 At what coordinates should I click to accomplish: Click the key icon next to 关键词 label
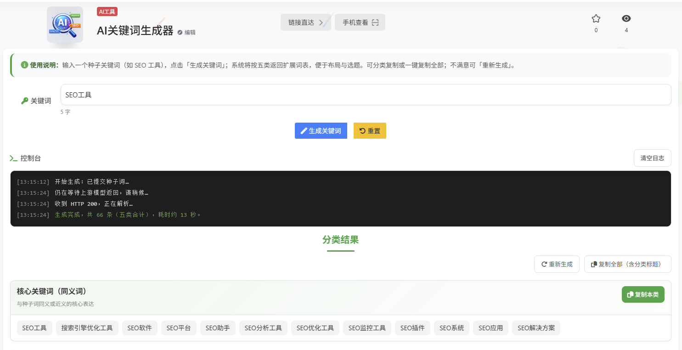pos(25,100)
